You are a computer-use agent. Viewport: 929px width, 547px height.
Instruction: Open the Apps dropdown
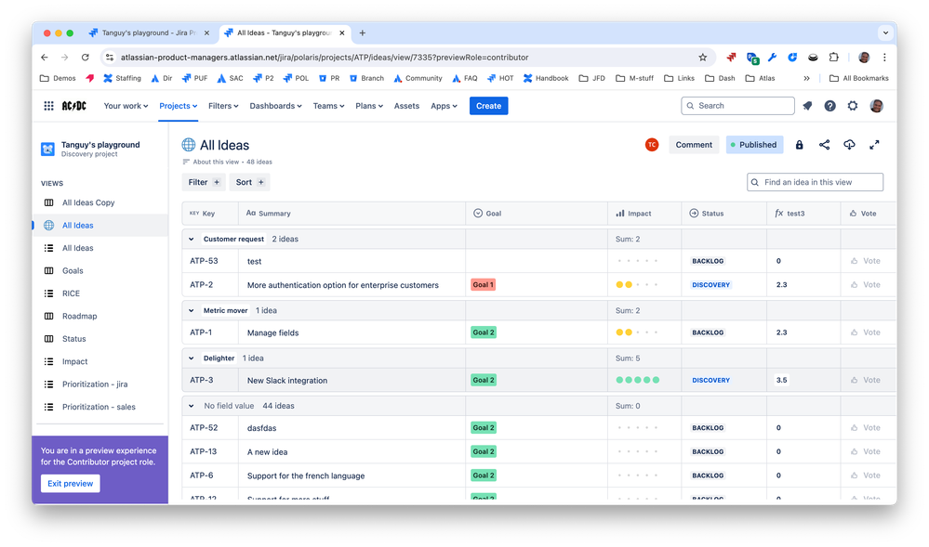click(444, 106)
